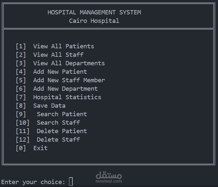Image resolution: width=218 pixels, height=187 pixels.
Task: Click the cursor after Enter your choice
Action: (71, 181)
